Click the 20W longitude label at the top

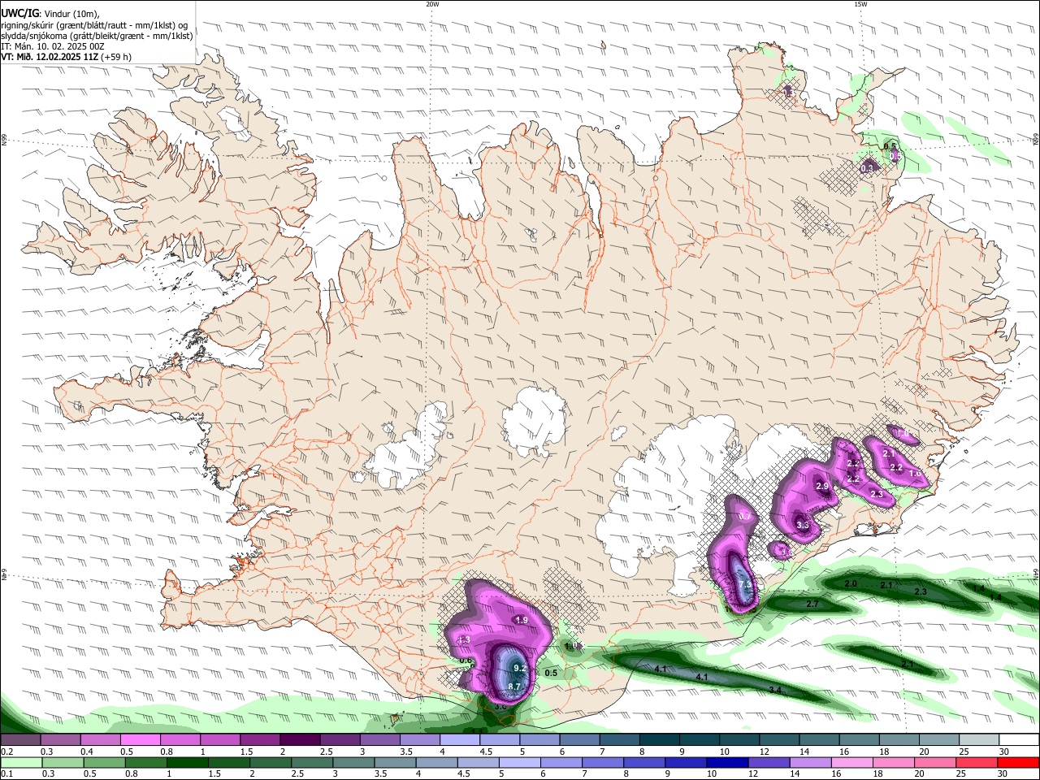[432, 4]
